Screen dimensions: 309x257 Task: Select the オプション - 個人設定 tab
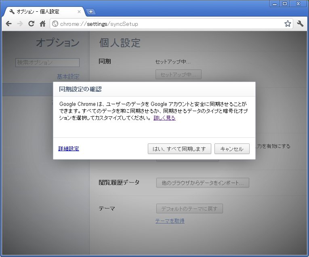coord(44,12)
